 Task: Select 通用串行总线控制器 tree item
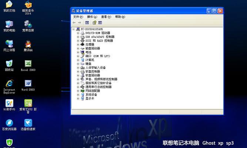tap(98, 87)
